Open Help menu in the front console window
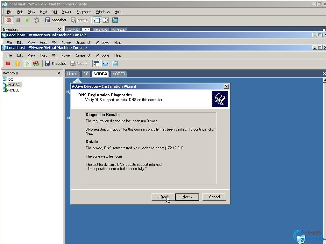This screenshot has height=244, width=326. 118,55
